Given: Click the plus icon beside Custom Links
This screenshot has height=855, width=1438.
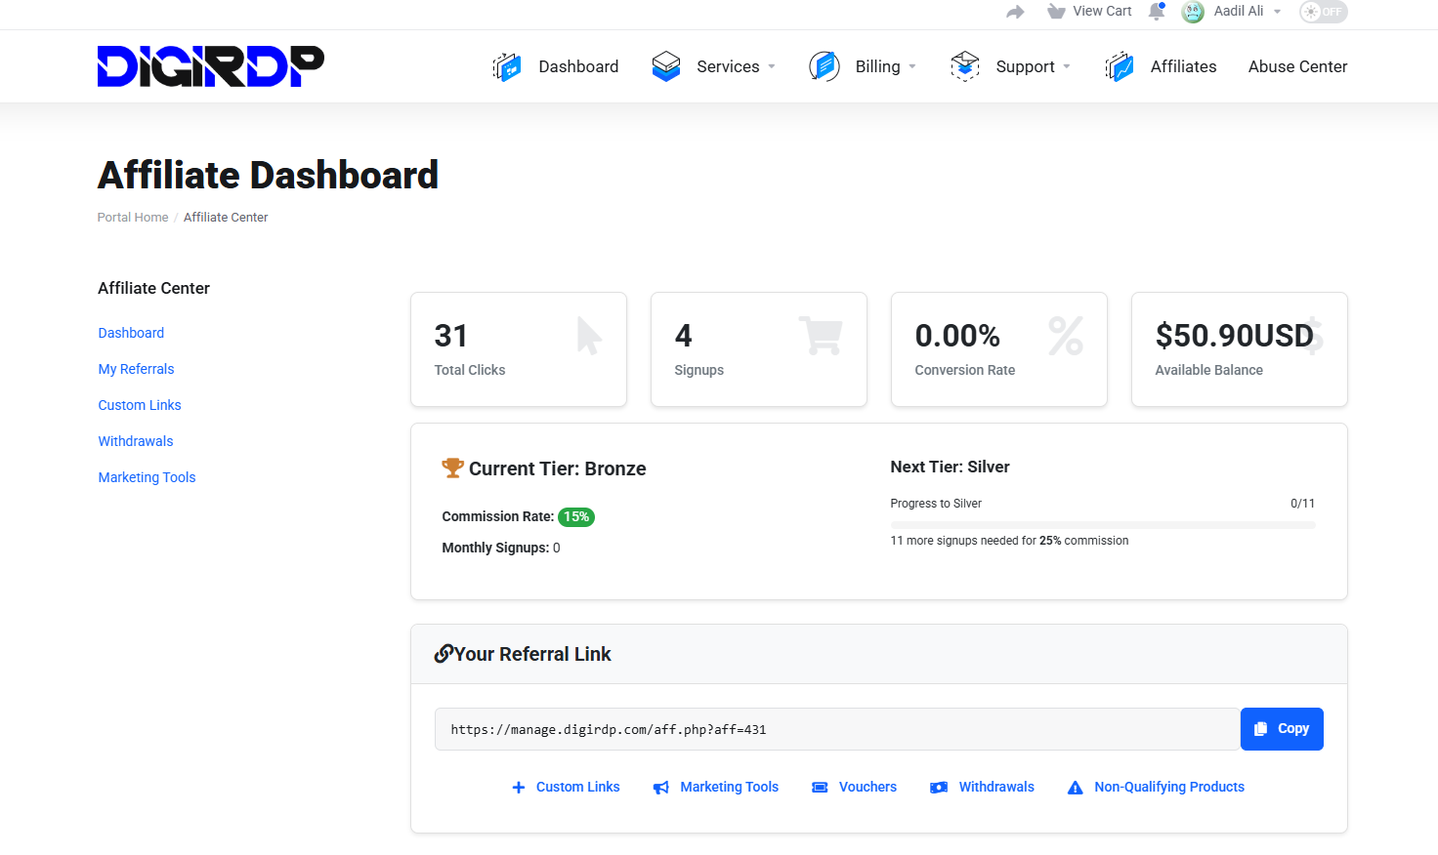Looking at the screenshot, I should pos(519,788).
